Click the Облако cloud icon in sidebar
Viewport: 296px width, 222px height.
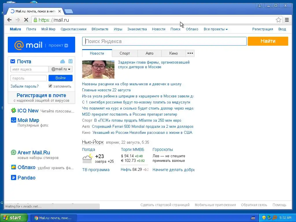[x=13, y=167]
